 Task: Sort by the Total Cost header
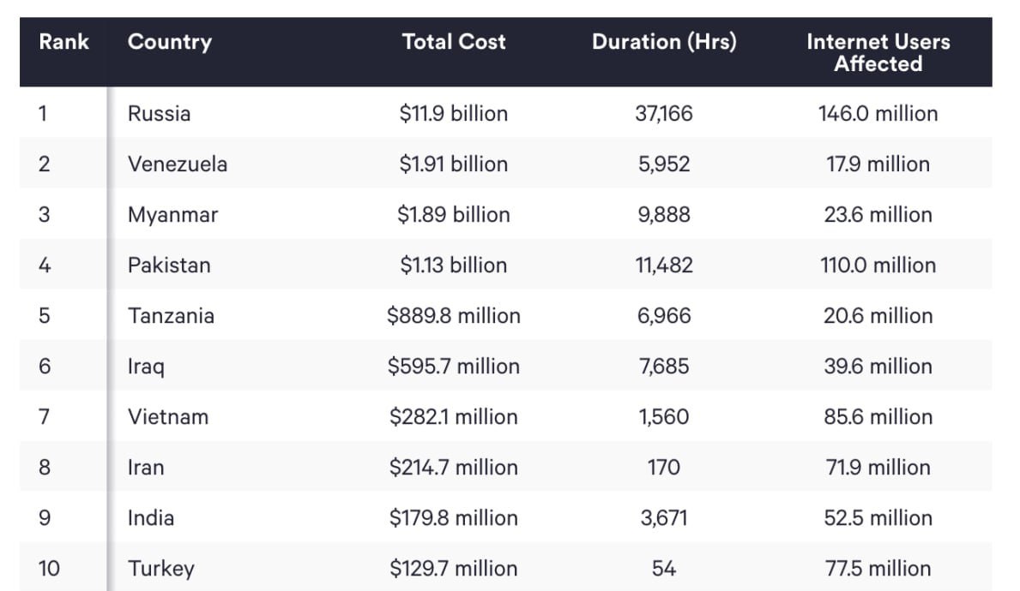pyautogui.click(x=454, y=42)
